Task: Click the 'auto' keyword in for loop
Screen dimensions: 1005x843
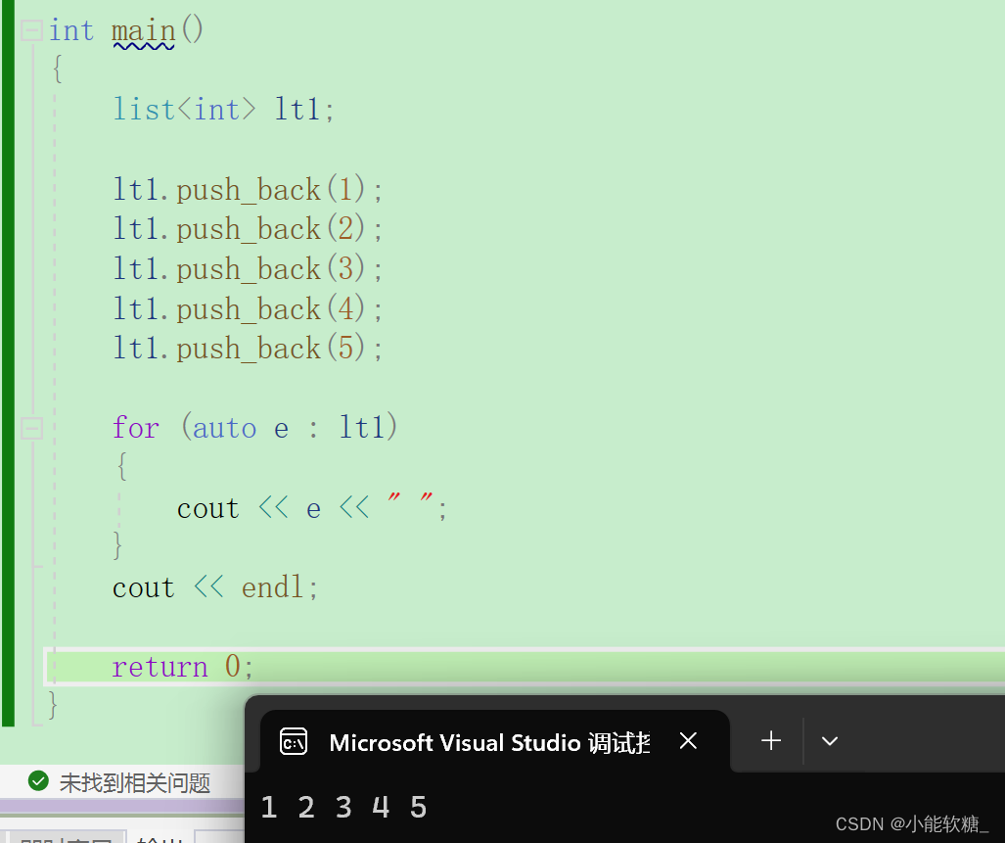Action: 224,428
